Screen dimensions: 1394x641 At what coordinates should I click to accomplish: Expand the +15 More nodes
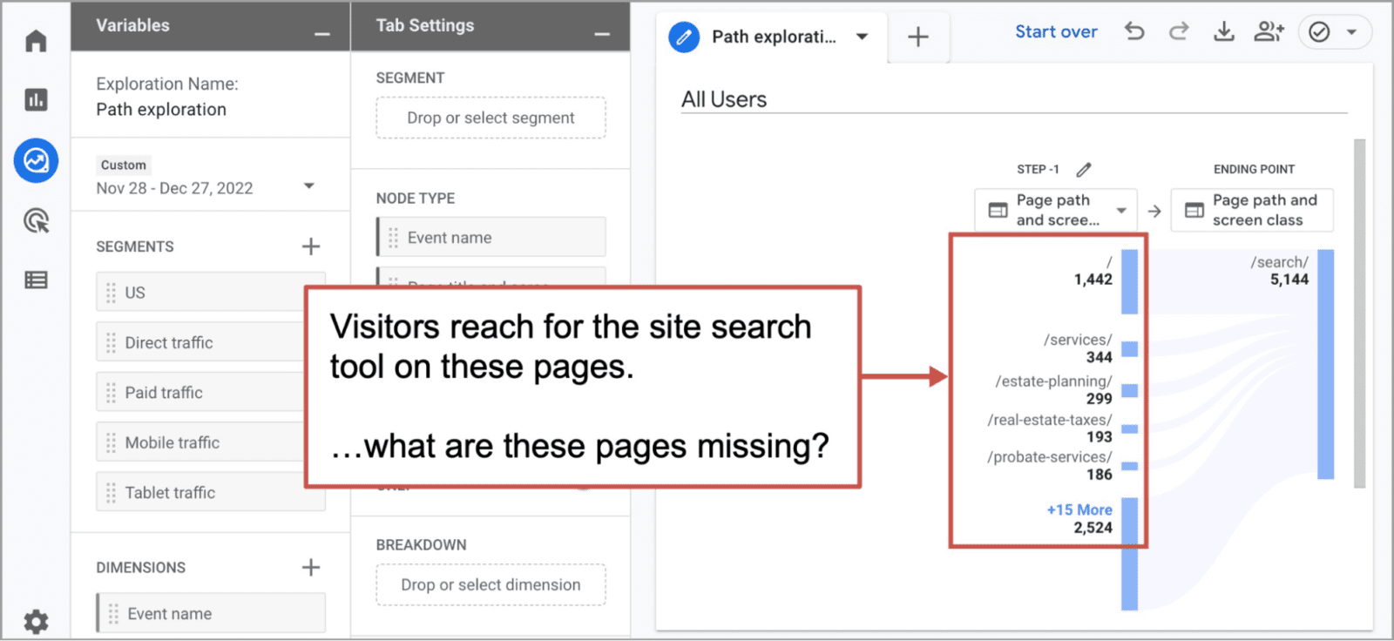[x=1079, y=509]
